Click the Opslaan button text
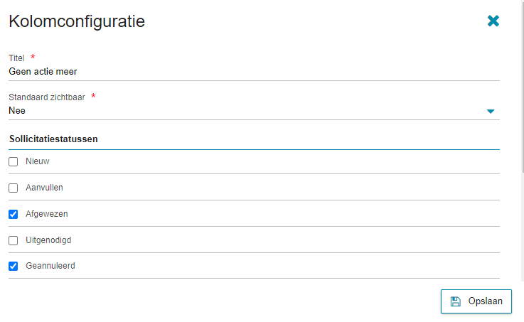524x322 pixels. tap(485, 301)
